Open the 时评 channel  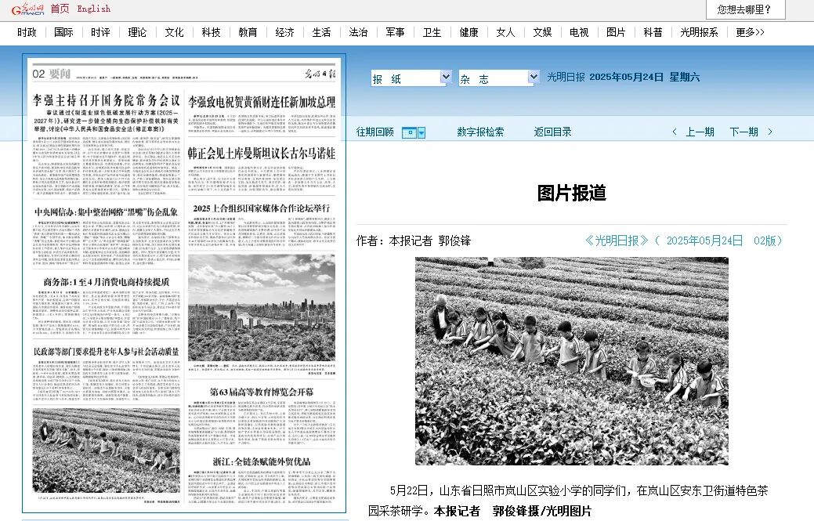[100, 32]
